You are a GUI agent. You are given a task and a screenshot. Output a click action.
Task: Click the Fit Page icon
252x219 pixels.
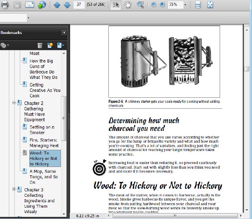[x=210, y=5]
